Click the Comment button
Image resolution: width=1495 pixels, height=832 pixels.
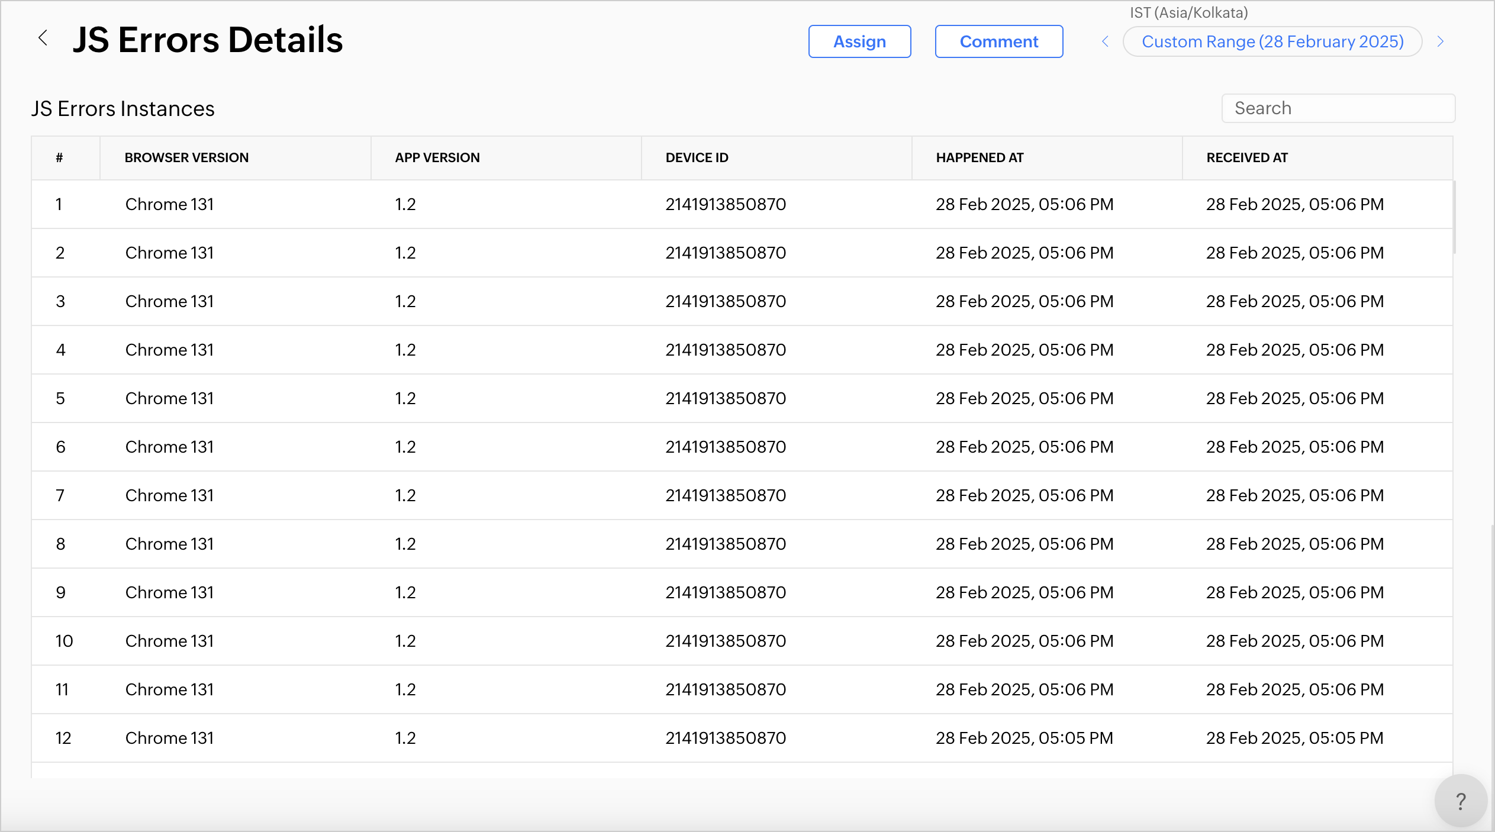tap(998, 41)
